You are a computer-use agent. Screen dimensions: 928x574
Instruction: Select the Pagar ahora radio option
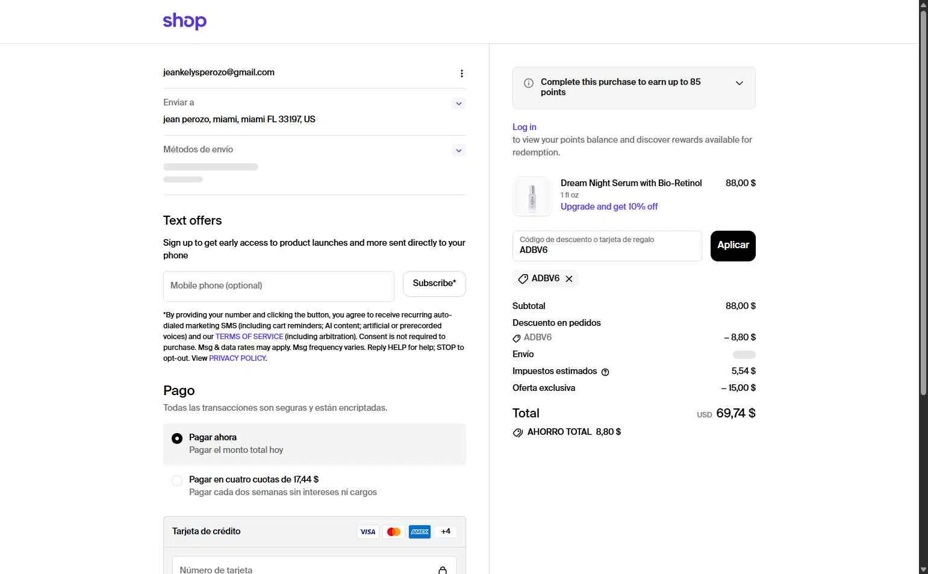coord(177,438)
